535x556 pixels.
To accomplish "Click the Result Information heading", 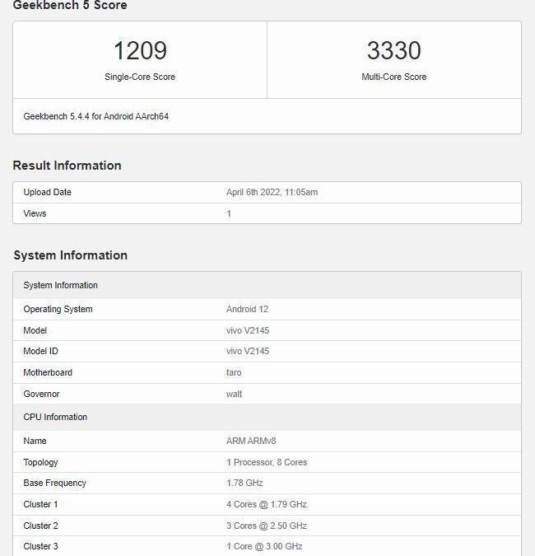I will (67, 166).
